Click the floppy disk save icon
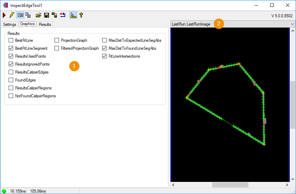This screenshot has width=296, height=194. pyautogui.click(x=47, y=15)
